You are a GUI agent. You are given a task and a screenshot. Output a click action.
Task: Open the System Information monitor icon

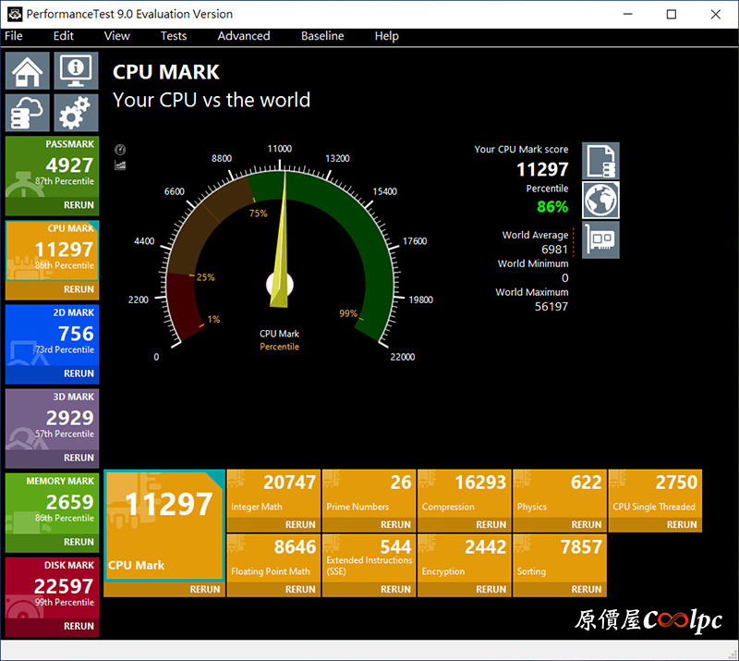pyautogui.click(x=76, y=71)
